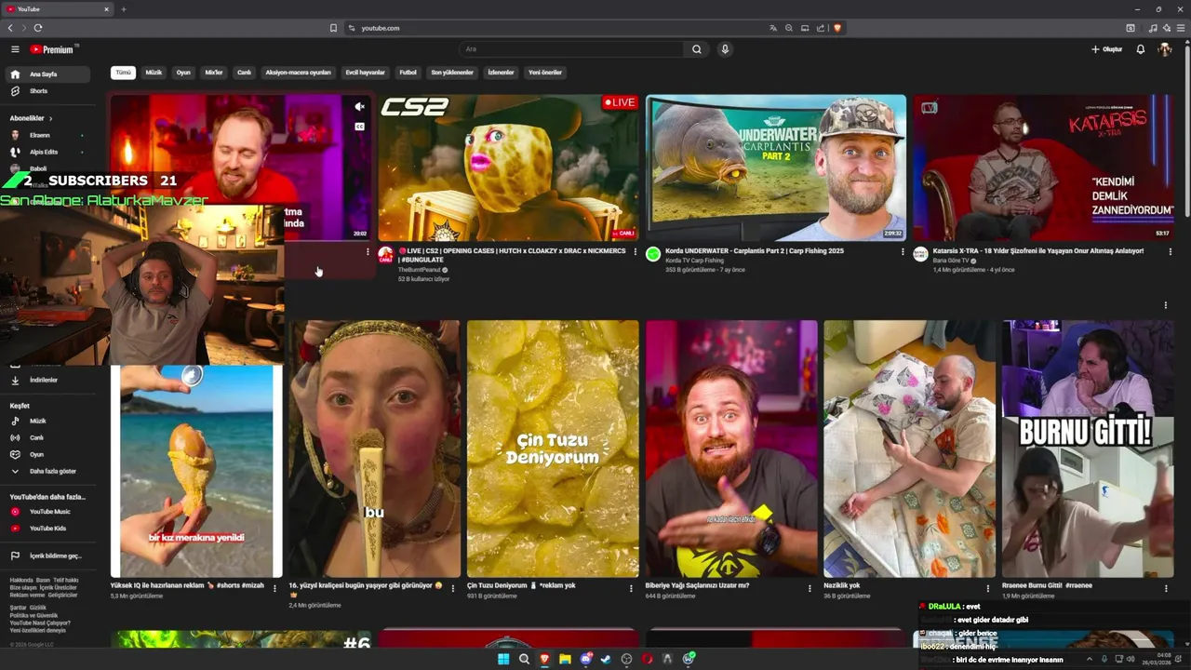Open İndirilenler downloads in sidebar
Screen dimensions: 1191x670
[49, 380]
